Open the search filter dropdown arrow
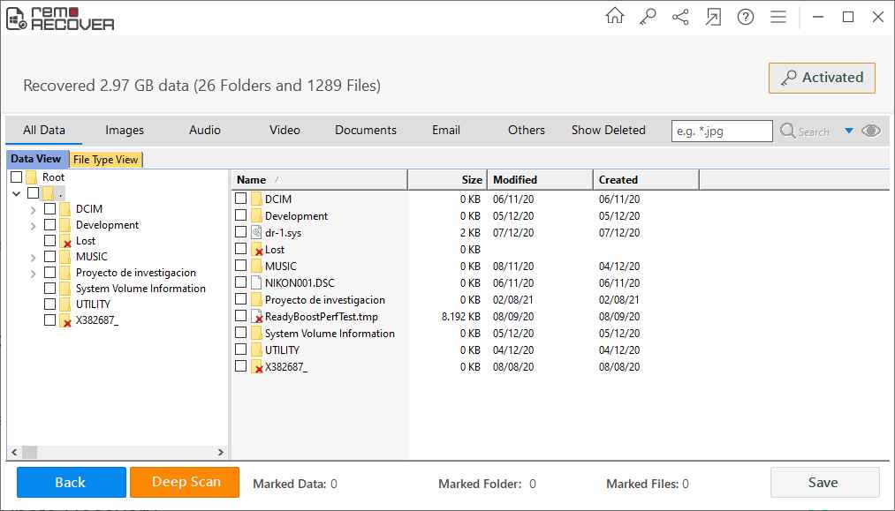The height and width of the screenshot is (511, 895). click(848, 131)
